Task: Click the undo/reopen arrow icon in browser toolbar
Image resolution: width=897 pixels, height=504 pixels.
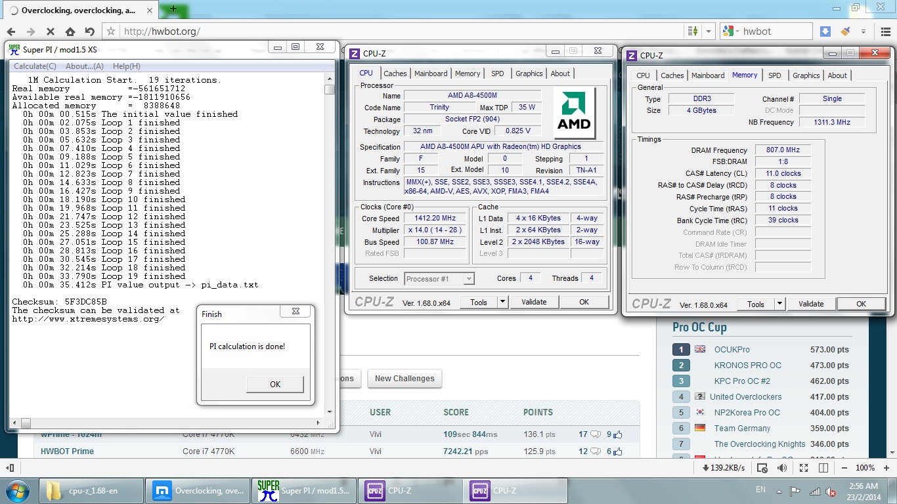Action: point(89,31)
